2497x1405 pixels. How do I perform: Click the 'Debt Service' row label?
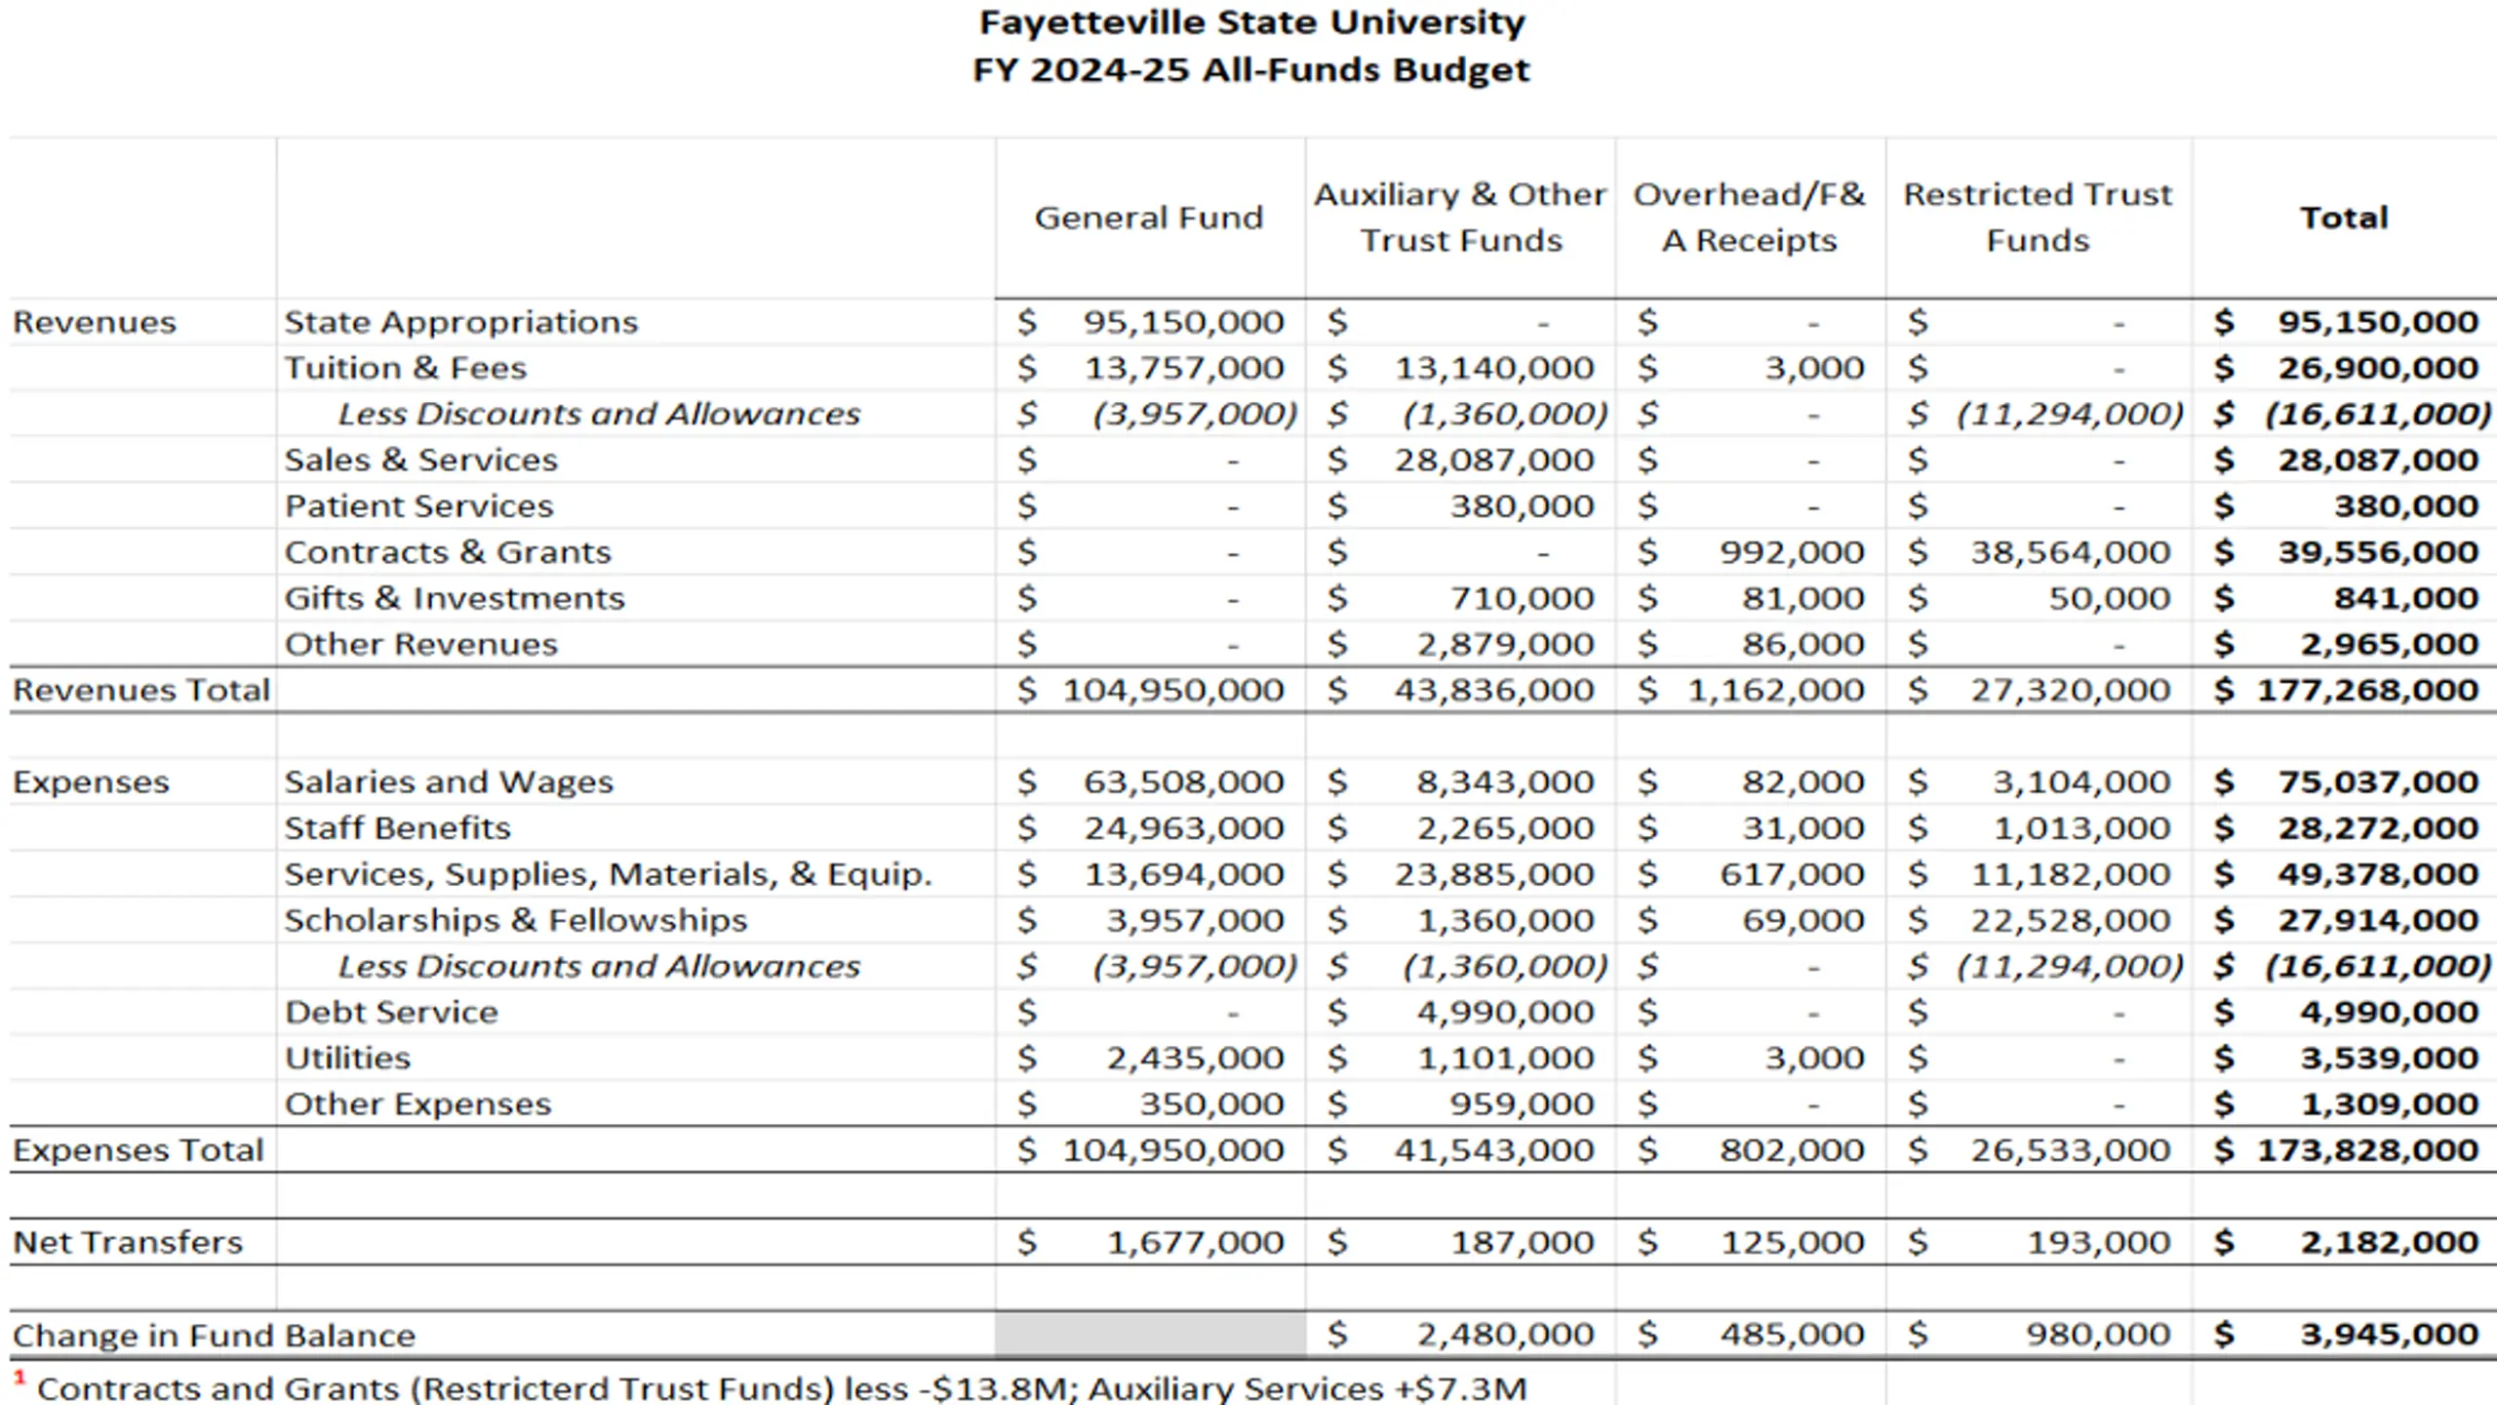point(391,1013)
